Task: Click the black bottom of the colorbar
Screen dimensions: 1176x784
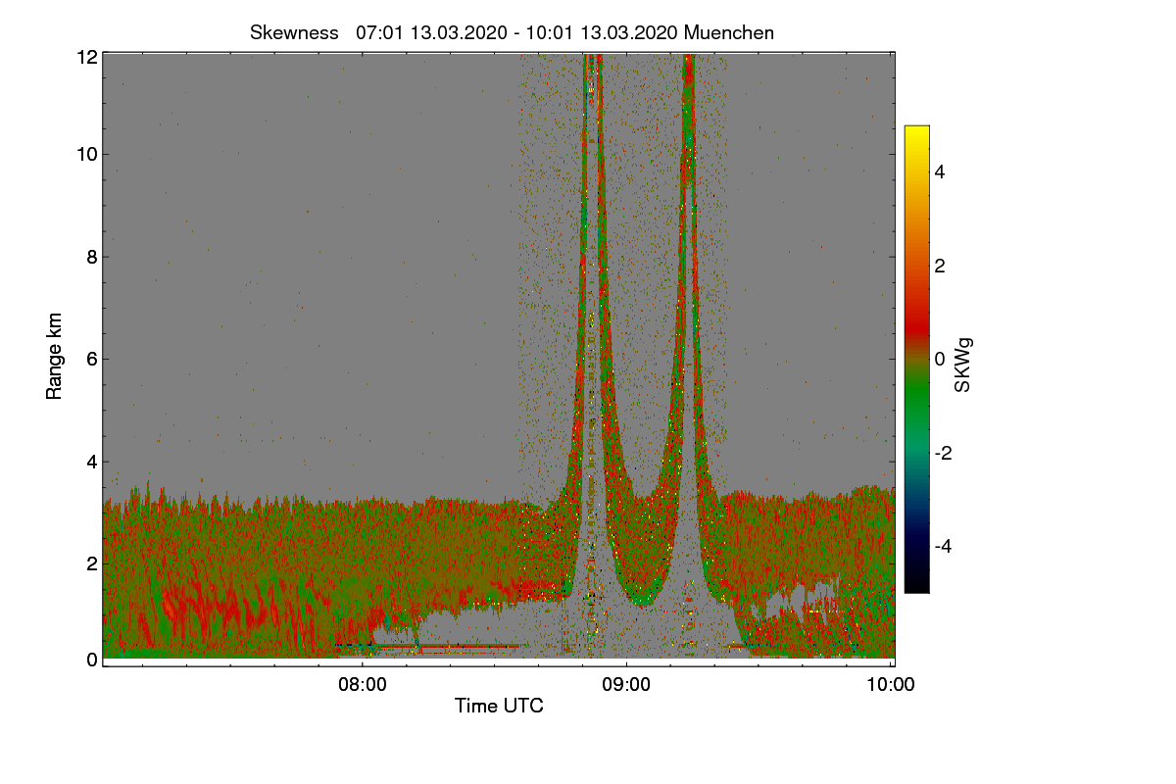Action: tap(916, 585)
